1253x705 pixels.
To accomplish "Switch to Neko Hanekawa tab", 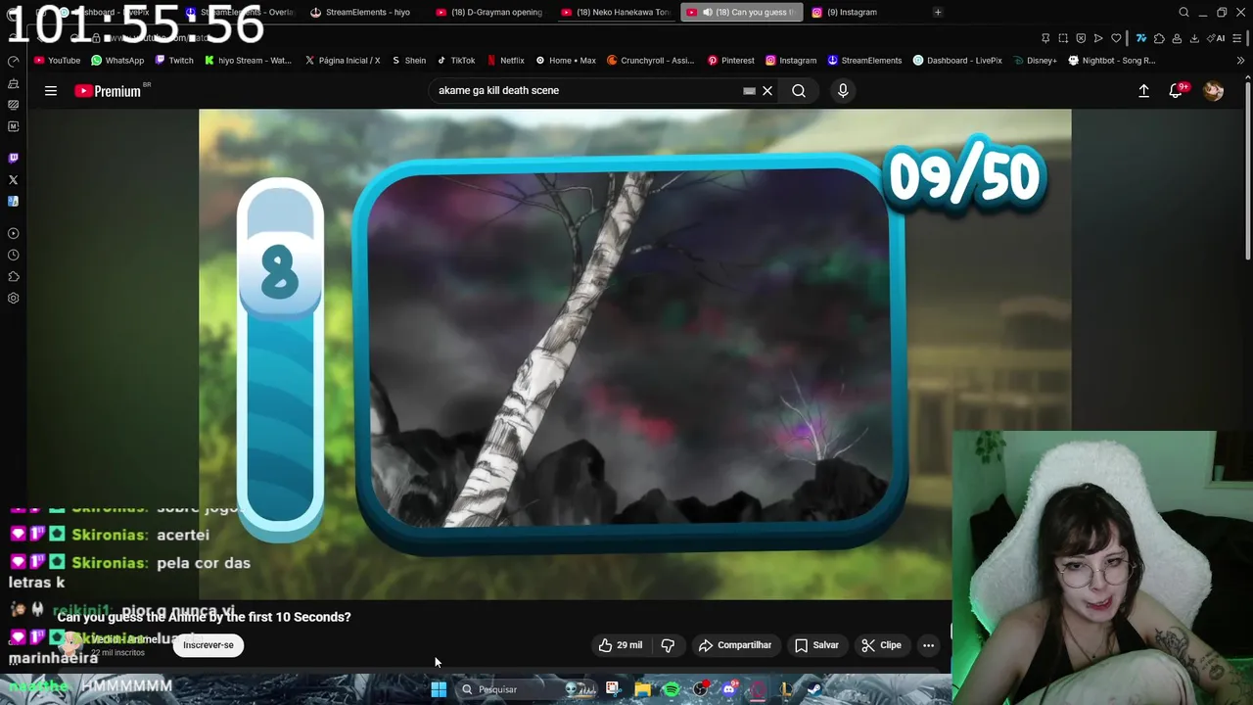I will tap(615, 13).
